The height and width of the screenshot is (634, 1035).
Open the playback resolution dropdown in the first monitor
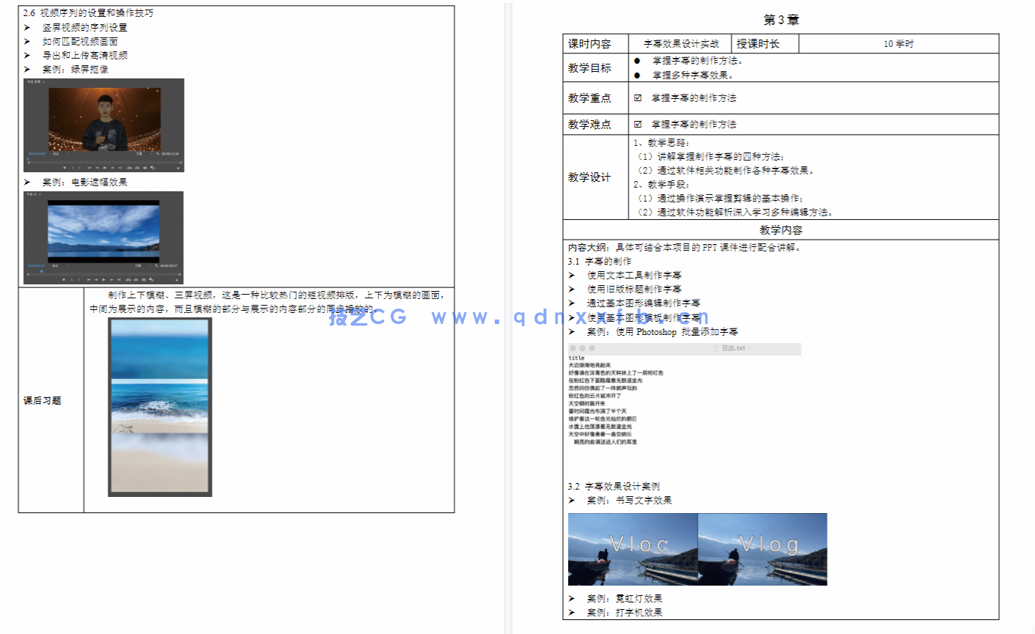143,154
